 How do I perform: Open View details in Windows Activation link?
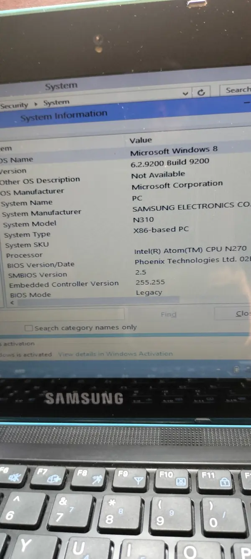(x=115, y=354)
